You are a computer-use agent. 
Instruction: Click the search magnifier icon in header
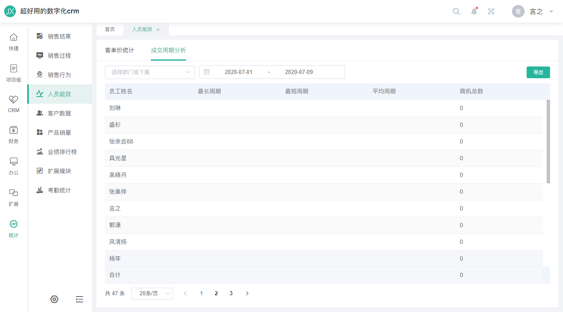click(456, 11)
